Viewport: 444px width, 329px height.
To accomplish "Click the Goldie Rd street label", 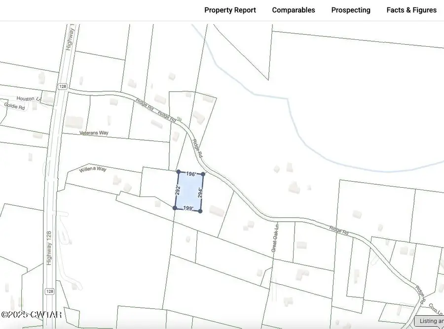I will [x=14, y=105].
